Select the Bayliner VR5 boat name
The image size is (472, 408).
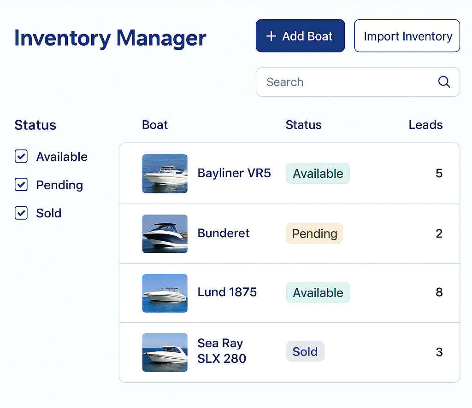[234, 173]
